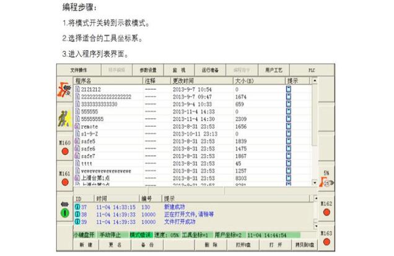Click the yellow walking robot icon
The width and height of the screenshot is (394, 256).
tap(64, 119)
